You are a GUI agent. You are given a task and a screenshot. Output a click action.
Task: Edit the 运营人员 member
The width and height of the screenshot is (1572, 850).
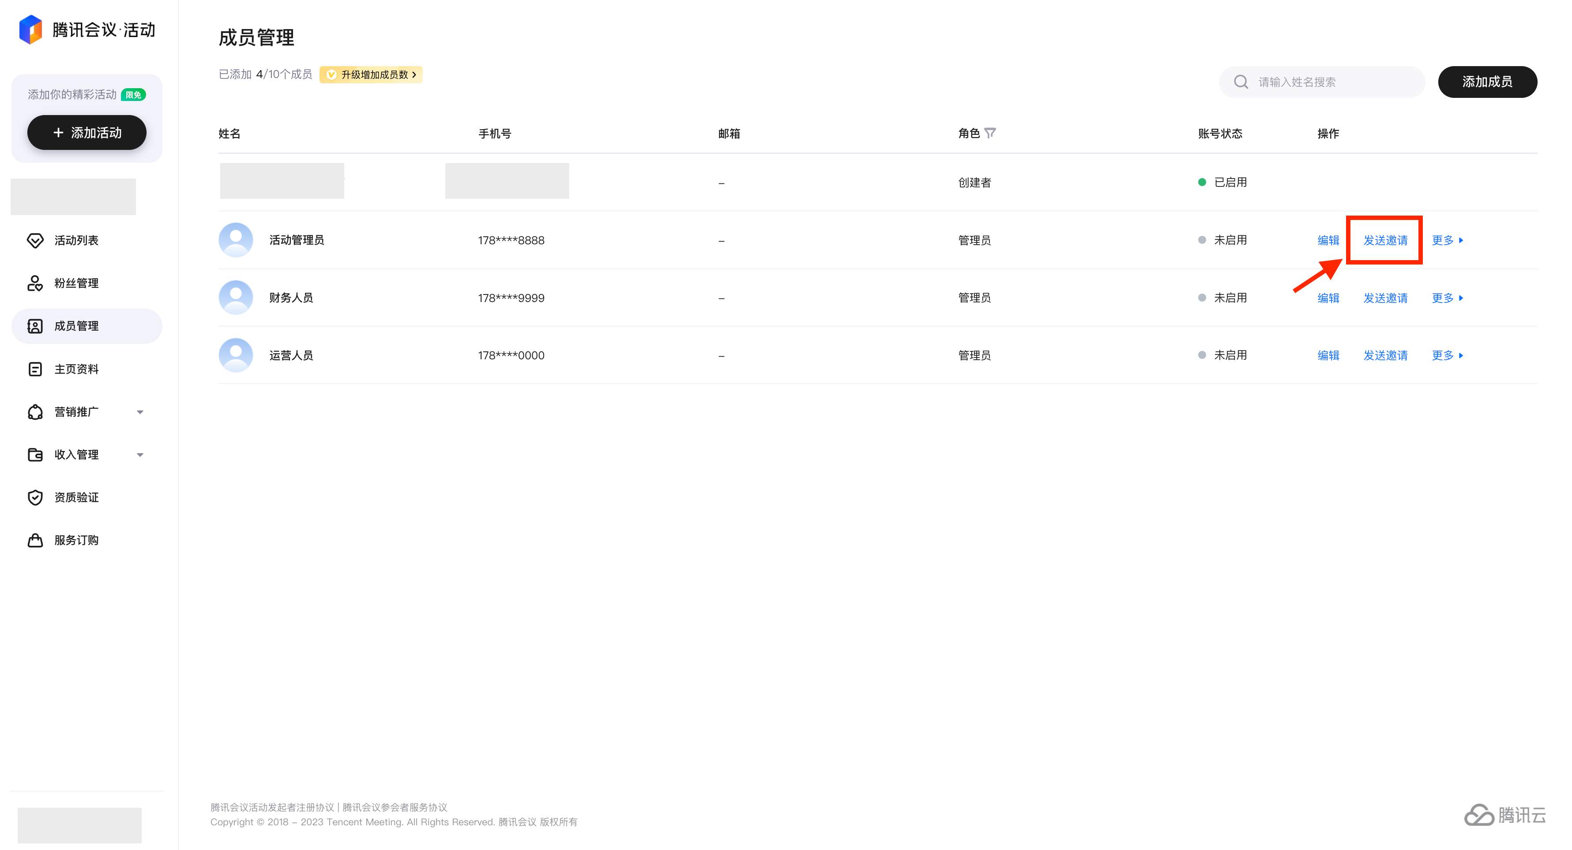pos(1328,355)
